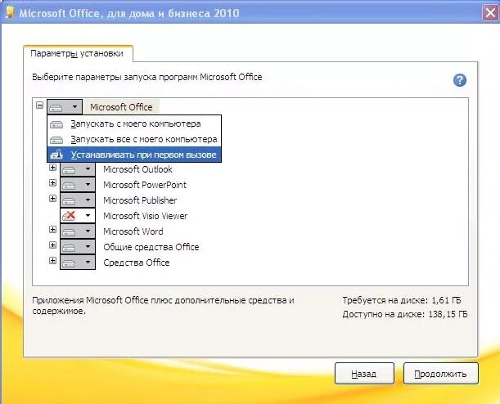
Task: Select the 'Microsoft PowerPoint' tree row
Action: [x=145, y=185]
